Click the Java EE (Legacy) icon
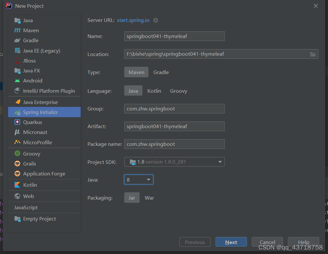Image resolution: width=328 pixels, height=254 pixels. (17, 51)
